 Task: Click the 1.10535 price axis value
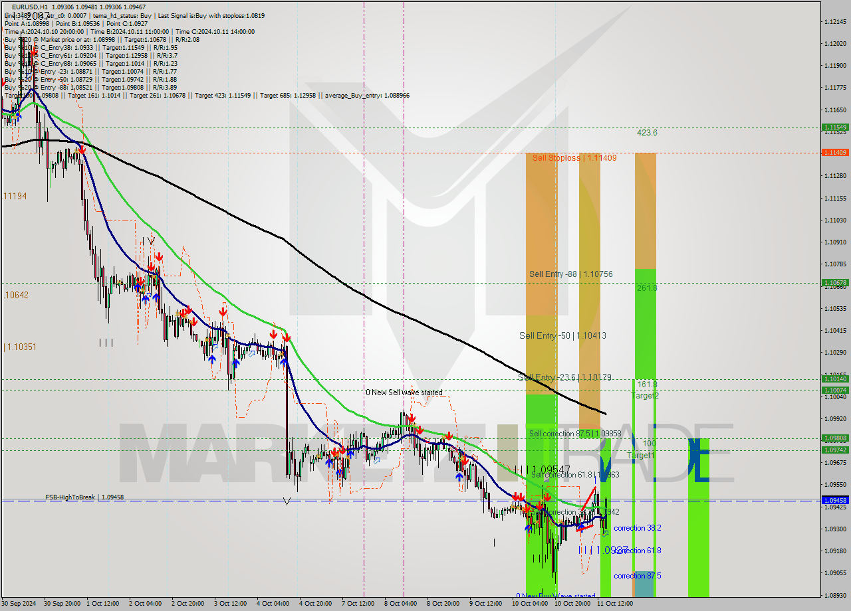[x=835, y=309]
